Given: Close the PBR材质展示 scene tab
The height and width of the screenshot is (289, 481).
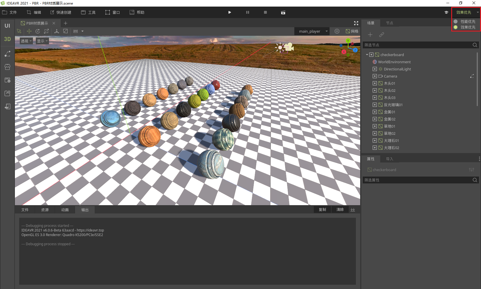Looking at the screenshot, I should [54, 23].
